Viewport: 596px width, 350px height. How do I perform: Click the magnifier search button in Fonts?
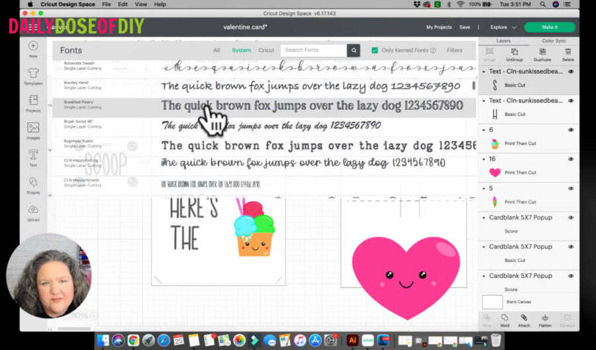354,50
